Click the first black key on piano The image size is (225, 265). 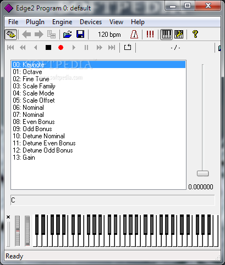37,224
